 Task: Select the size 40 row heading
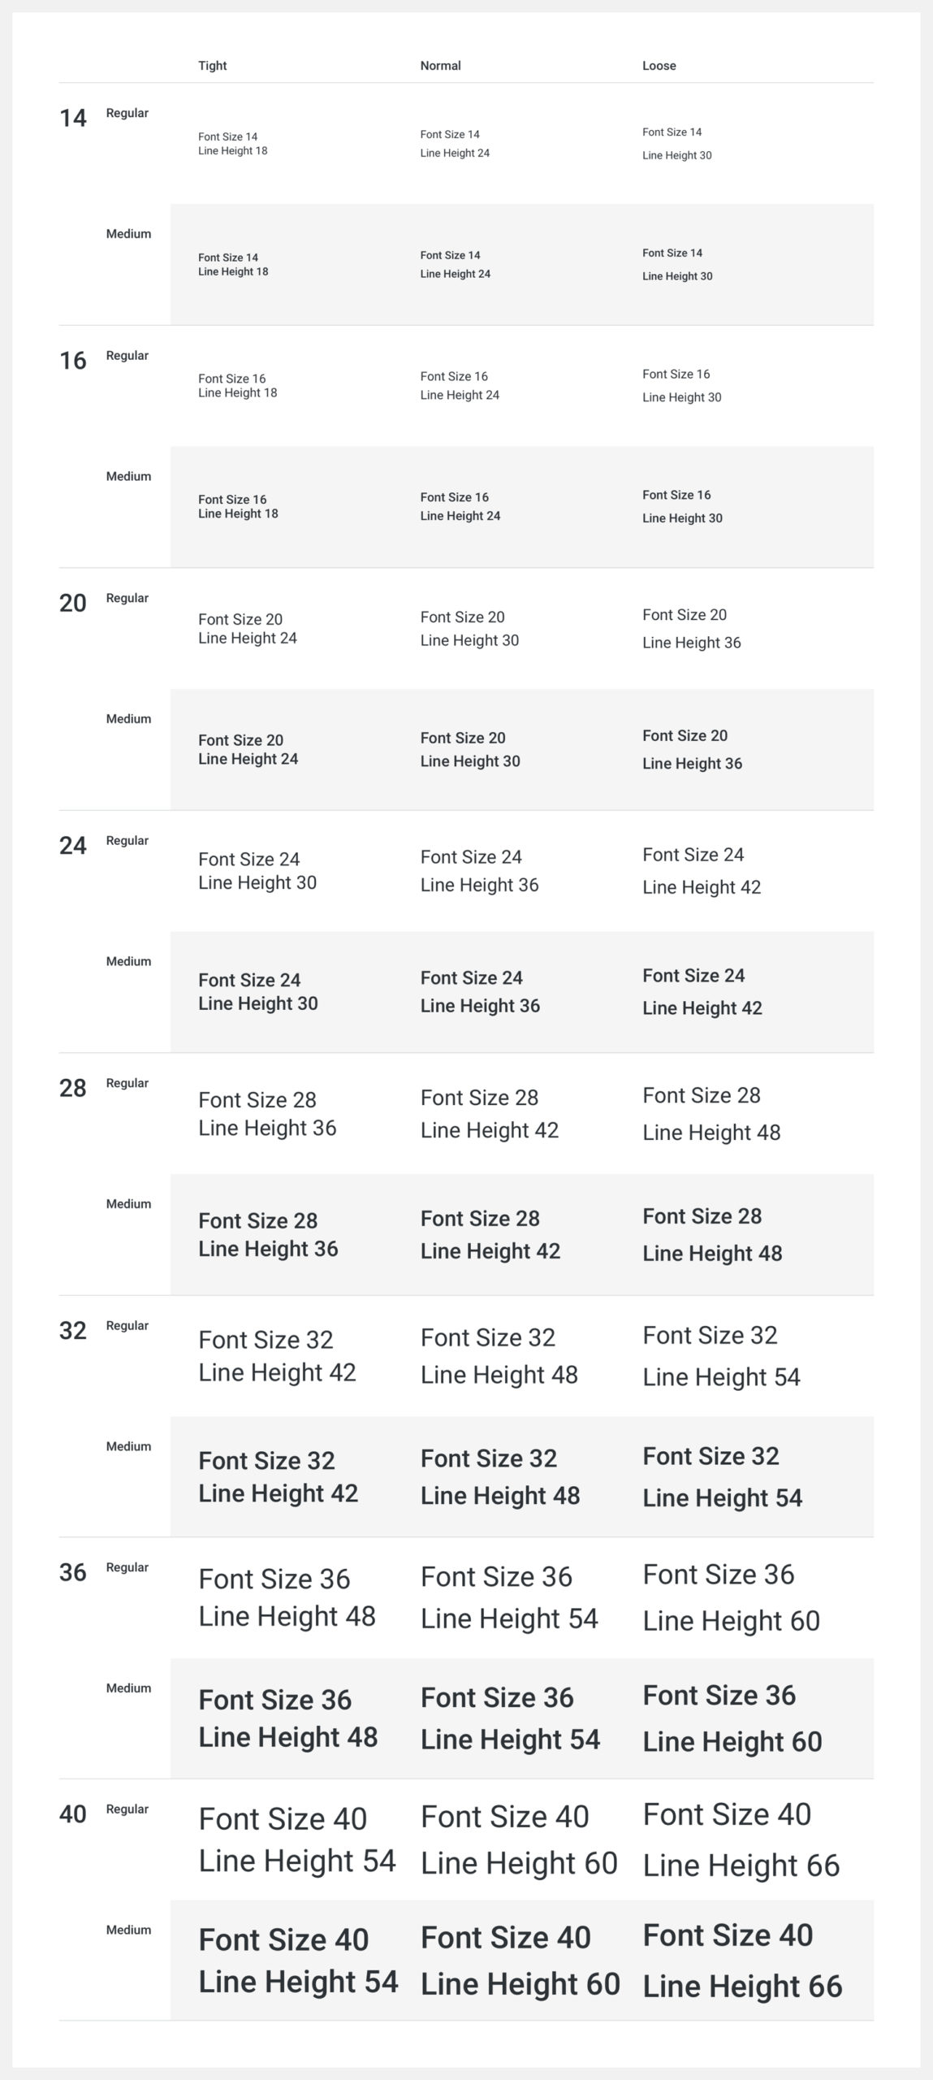pyautogui.click(x=73, y=1814)
